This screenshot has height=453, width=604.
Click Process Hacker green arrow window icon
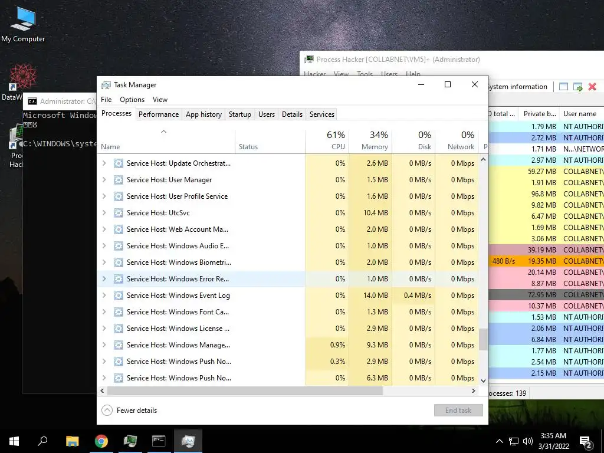pos(578,87)
